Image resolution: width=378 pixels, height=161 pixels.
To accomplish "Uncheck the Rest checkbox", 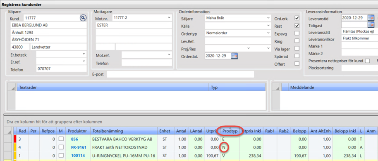I will tap(297, 26).
